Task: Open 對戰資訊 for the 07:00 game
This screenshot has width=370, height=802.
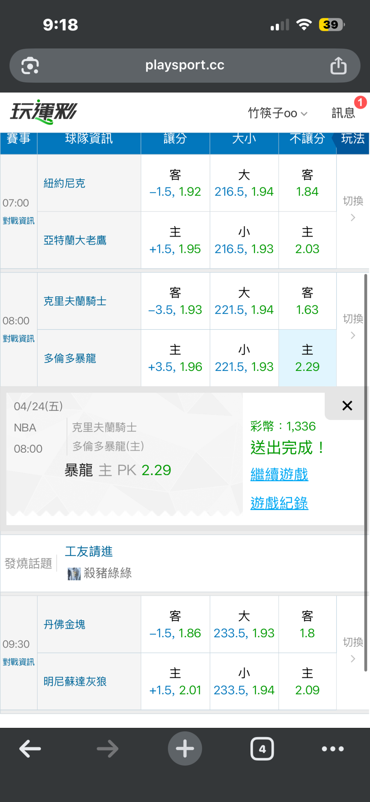Action: pyautogui.click(x=18, y=221)
